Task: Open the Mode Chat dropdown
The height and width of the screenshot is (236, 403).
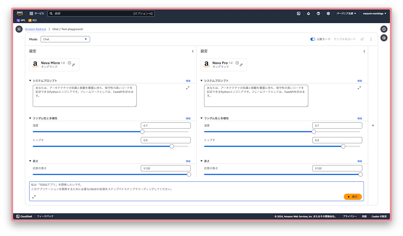Action: [x=65, y=39]
